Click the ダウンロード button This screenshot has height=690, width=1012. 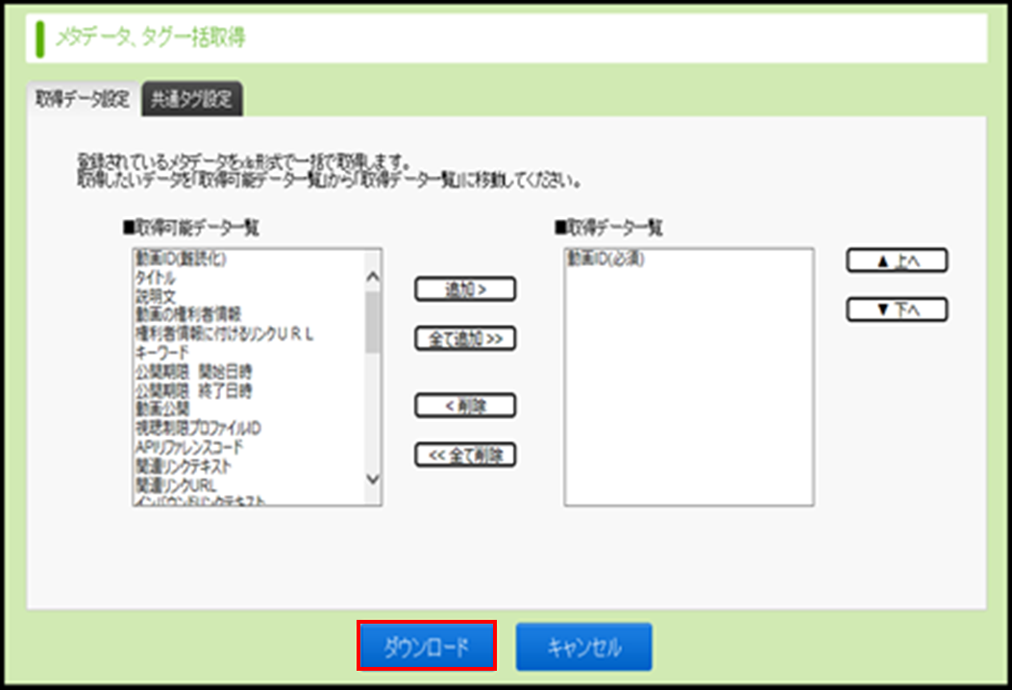[427, 646]
